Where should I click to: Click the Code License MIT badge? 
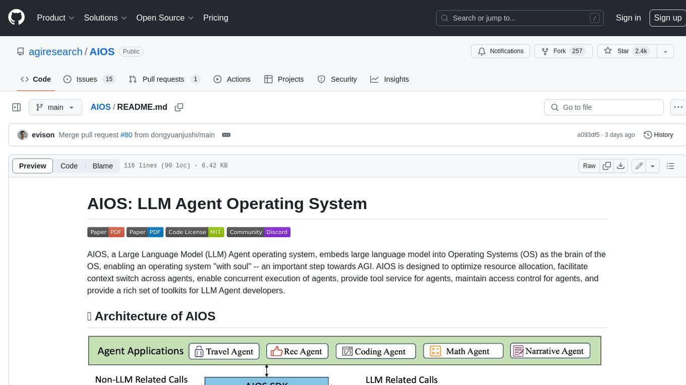195,232
